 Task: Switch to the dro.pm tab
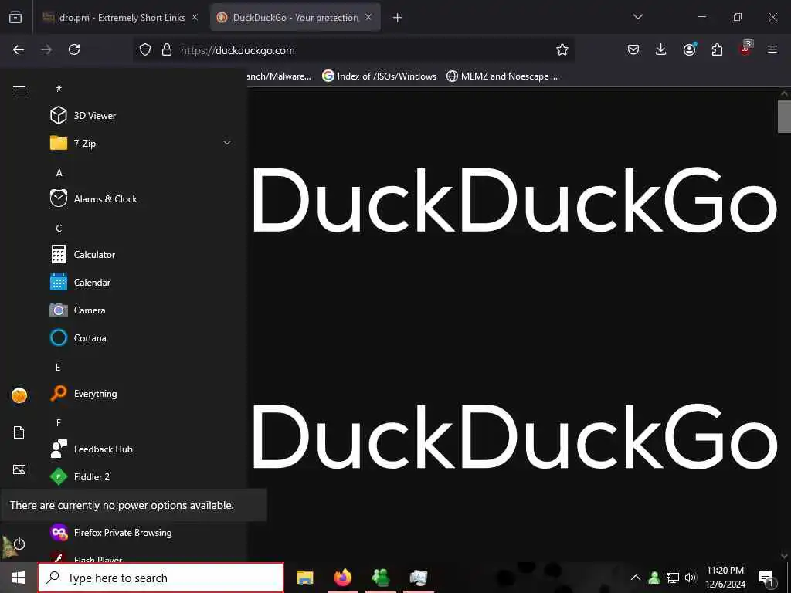pos(121,18)
